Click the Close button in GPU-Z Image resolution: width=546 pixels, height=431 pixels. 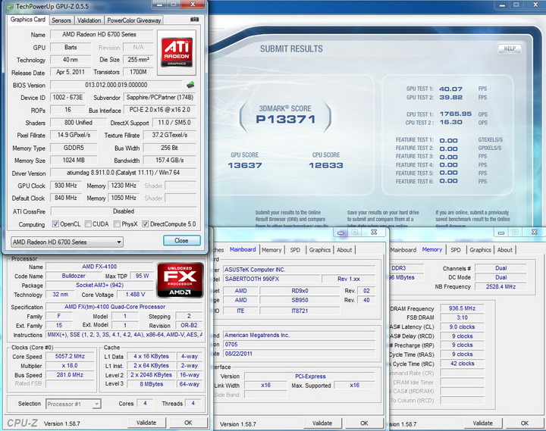(x=181, y=240)
